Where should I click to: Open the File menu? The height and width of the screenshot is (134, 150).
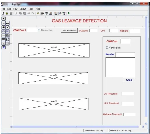3,9
